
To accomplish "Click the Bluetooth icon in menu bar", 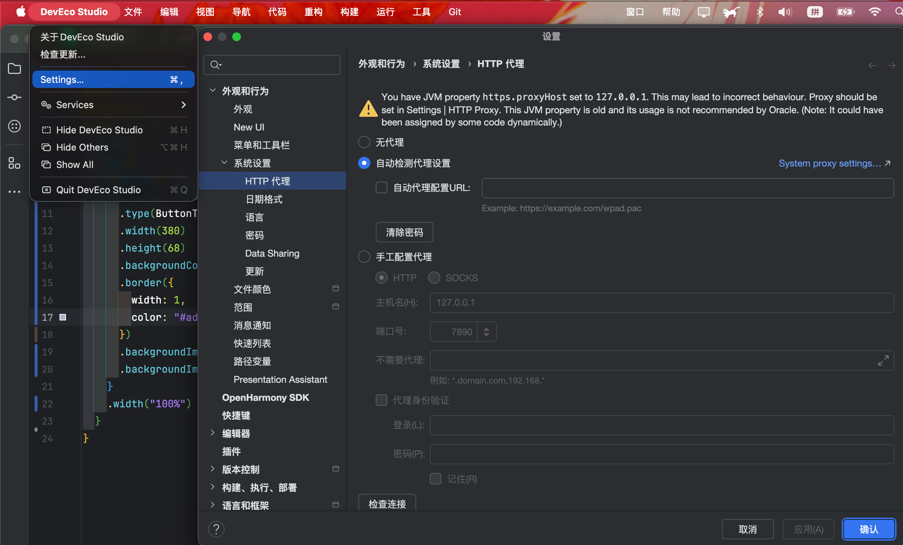I will click(760, 12).
